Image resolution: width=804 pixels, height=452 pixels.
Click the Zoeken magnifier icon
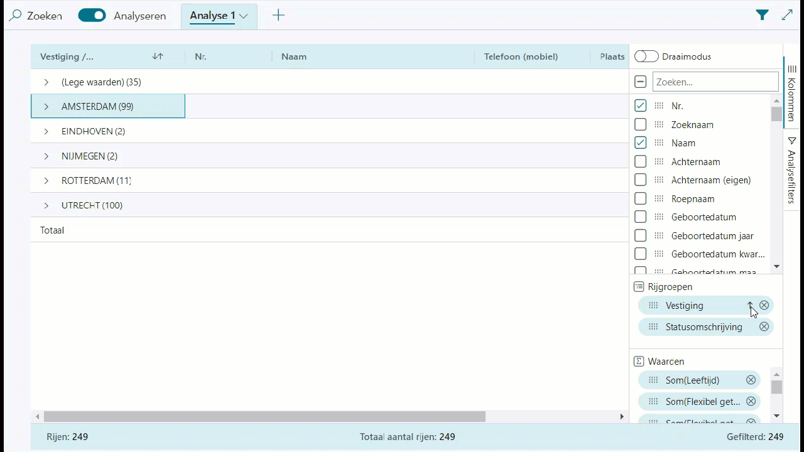click(16, 16)
